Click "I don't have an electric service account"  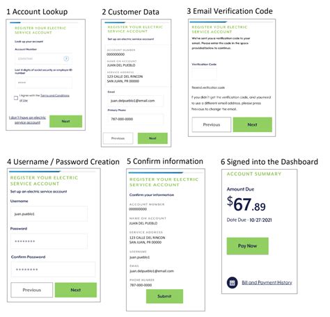[27, 120]
